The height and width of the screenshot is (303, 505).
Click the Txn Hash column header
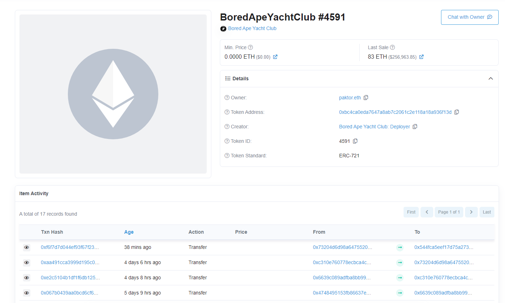(52, 232)
